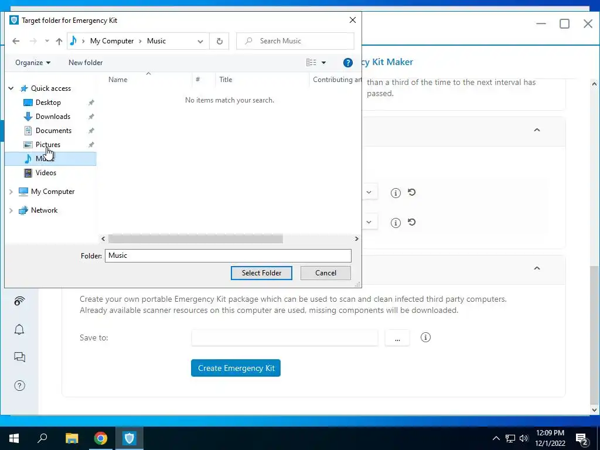Go back using the dialog's back arrow

[x=16, y=41]
